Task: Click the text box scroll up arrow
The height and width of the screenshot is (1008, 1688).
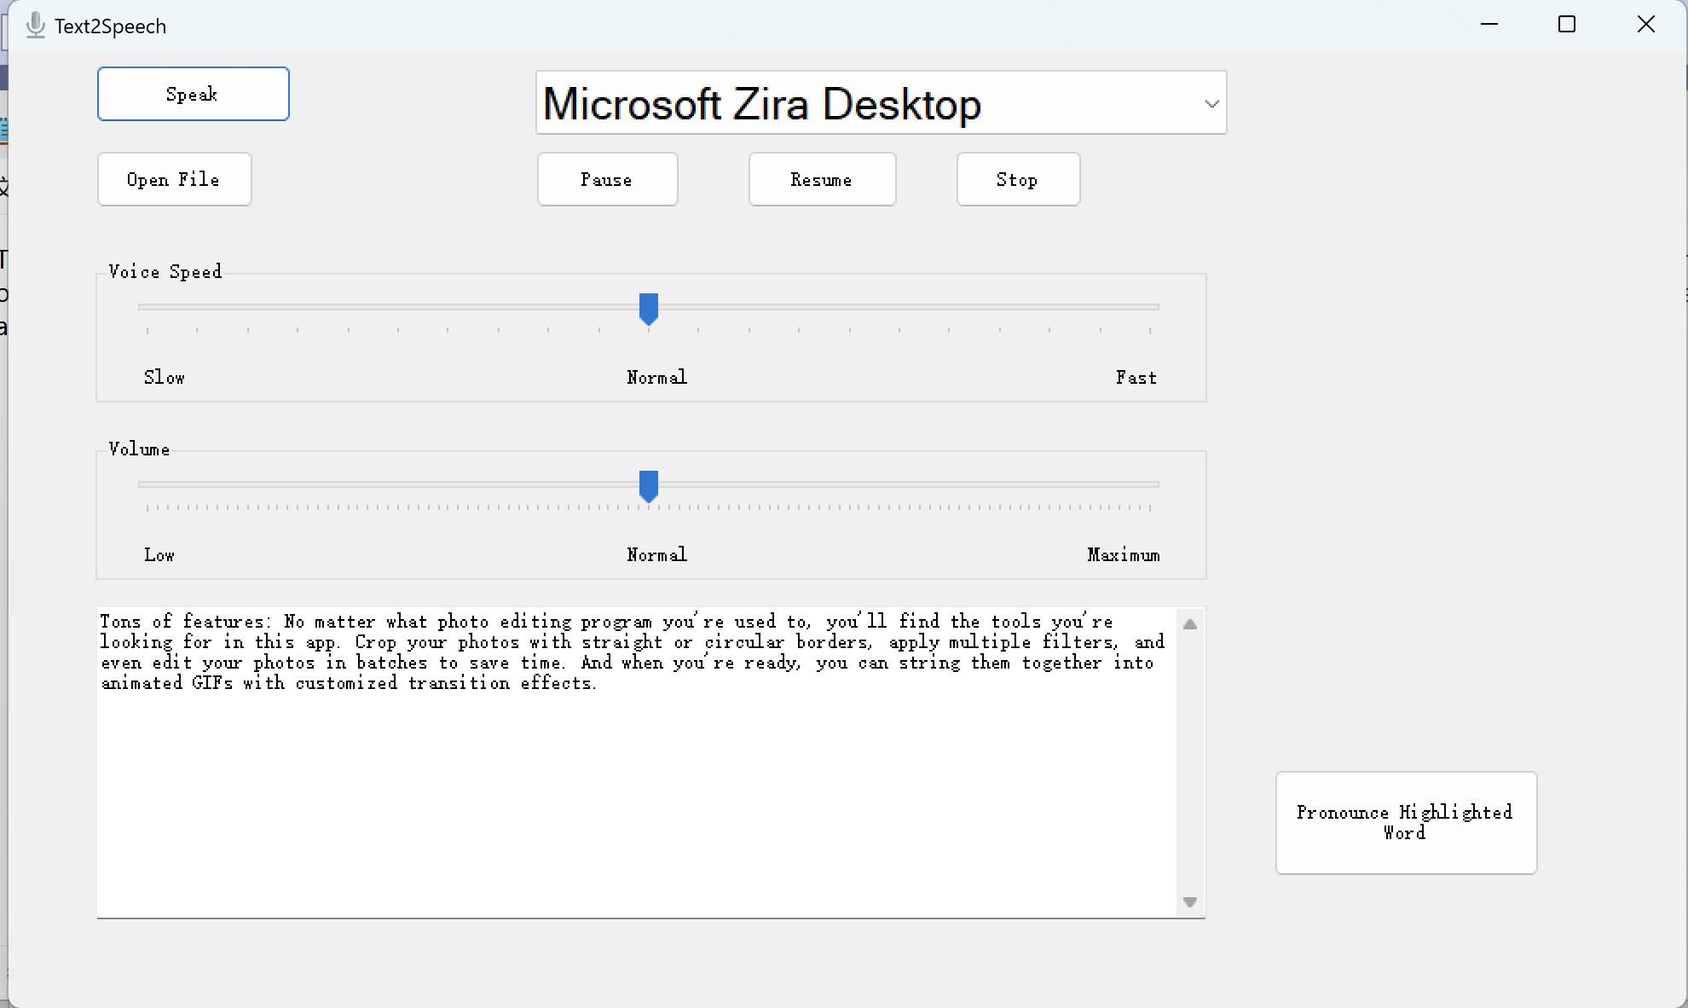Action: [1190, 624]
